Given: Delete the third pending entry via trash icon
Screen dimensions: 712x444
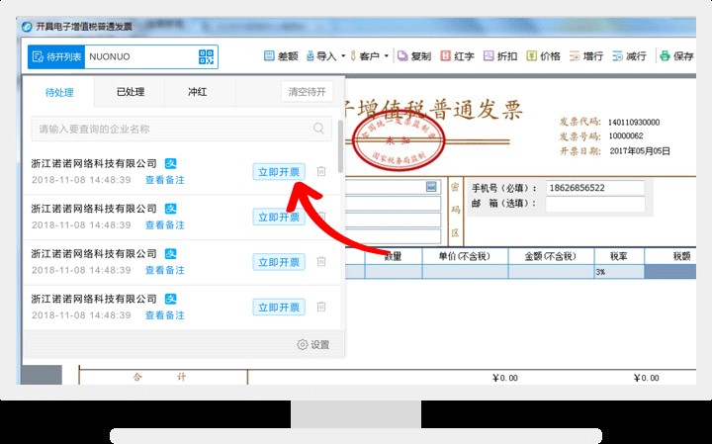Looking at the screenshot, I should (x=321, y=261).
